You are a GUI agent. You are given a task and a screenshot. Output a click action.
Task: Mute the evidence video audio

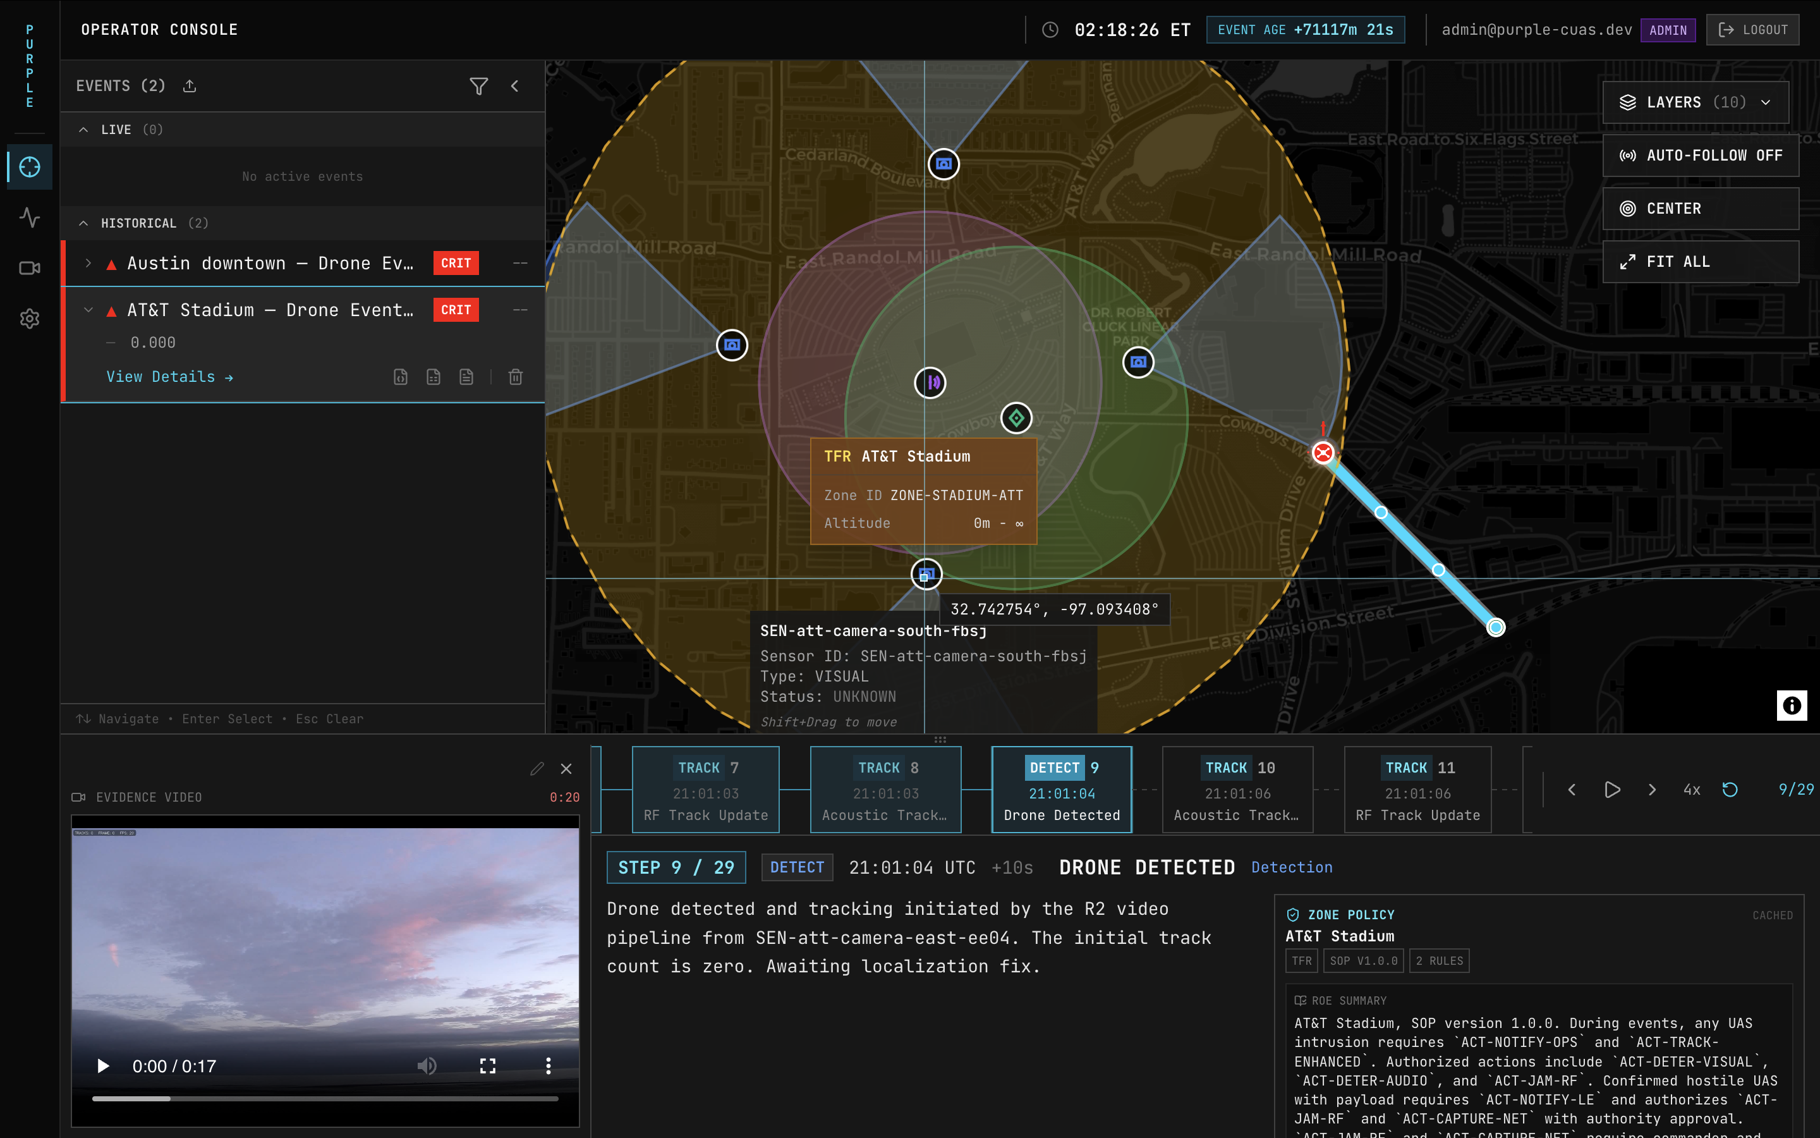pos(427,1066)
